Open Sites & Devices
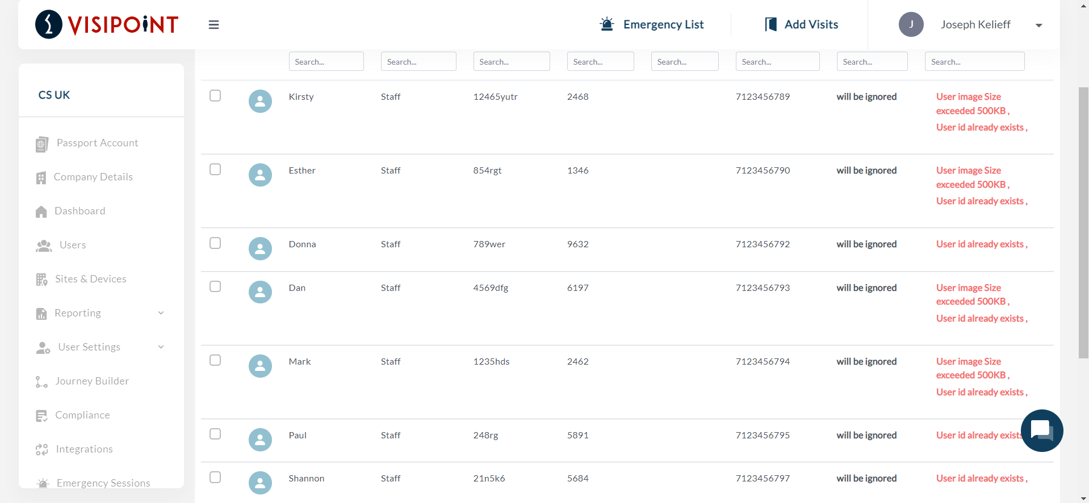The width and height of the screenshot is (1089, 503). pos(91,279)
